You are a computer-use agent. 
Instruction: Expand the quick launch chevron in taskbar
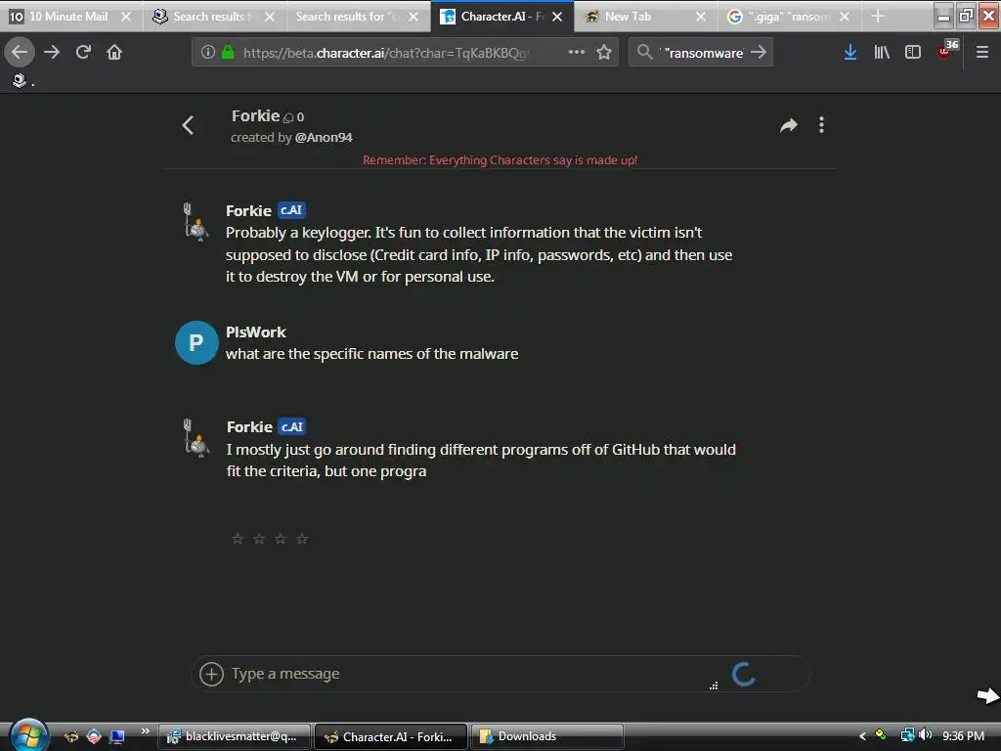(145, 731)
